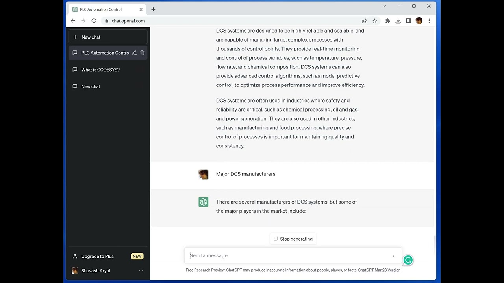Open the What is CODESYS? chat
The width and height of the screenshot is (504, 283).
point(100,70)
